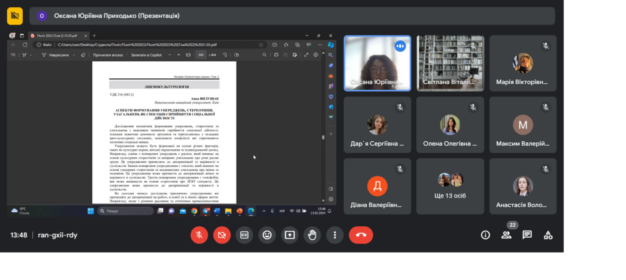
Task: Unmute the microphone in the call bar
Action: click(199, 235)
